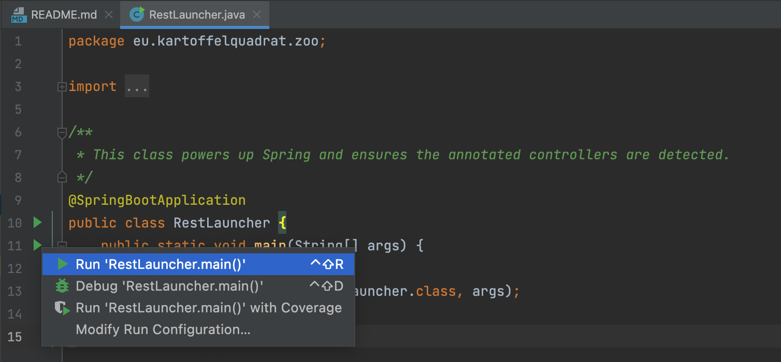Click the green run gutter arrow on line 11
Viewport: 781px width, 362px height.
tap(37, 245)
